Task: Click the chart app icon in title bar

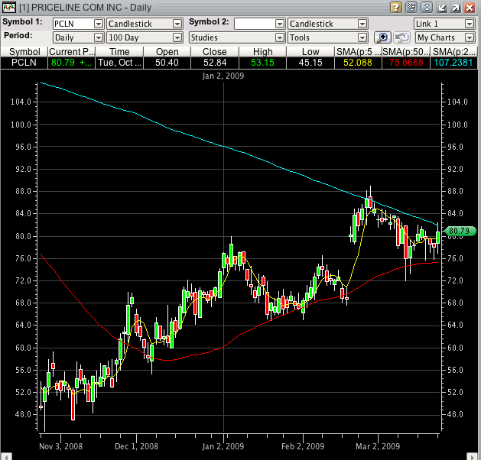Action: 8,7
